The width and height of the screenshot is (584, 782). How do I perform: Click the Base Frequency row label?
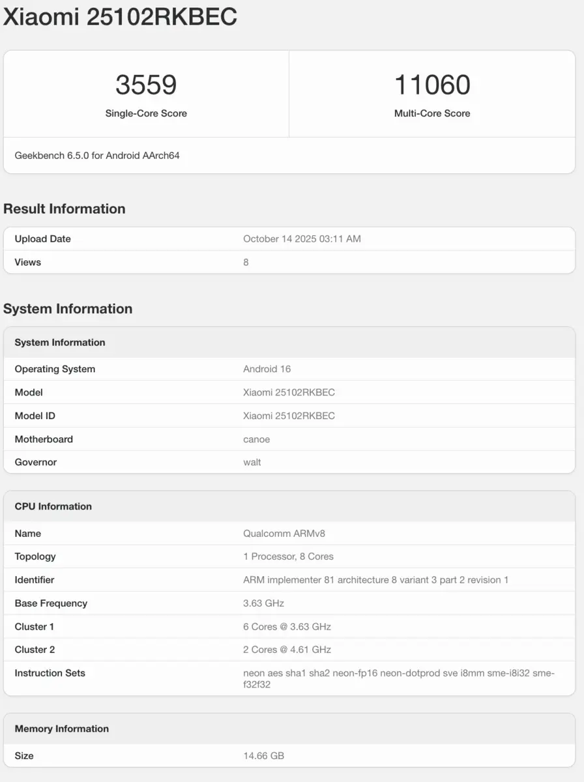(51, 603)
